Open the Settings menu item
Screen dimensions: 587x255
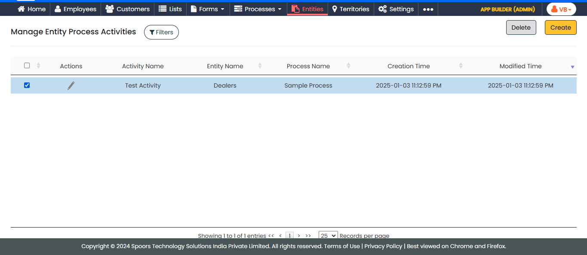pos(396,9)
